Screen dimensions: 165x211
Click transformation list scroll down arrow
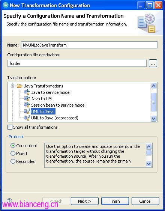154,118
